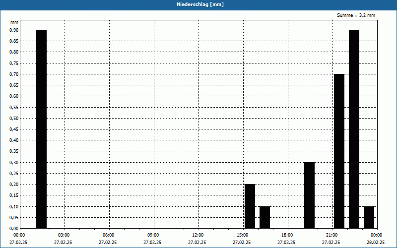This screenshot has width=397, height=248.
Task: Select the "18:00" x-axis time label
Action: tap(287, 235)
